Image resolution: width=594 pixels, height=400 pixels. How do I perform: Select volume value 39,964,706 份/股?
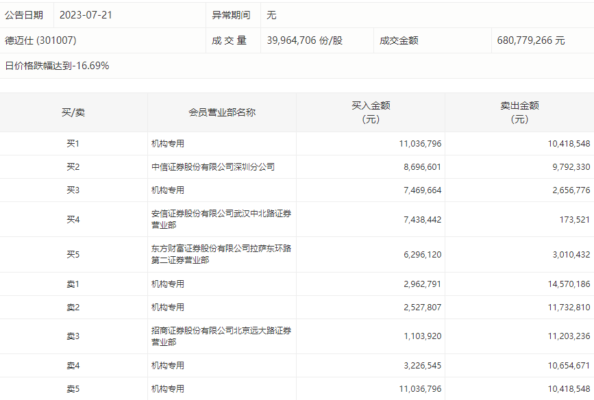point(305,40)
